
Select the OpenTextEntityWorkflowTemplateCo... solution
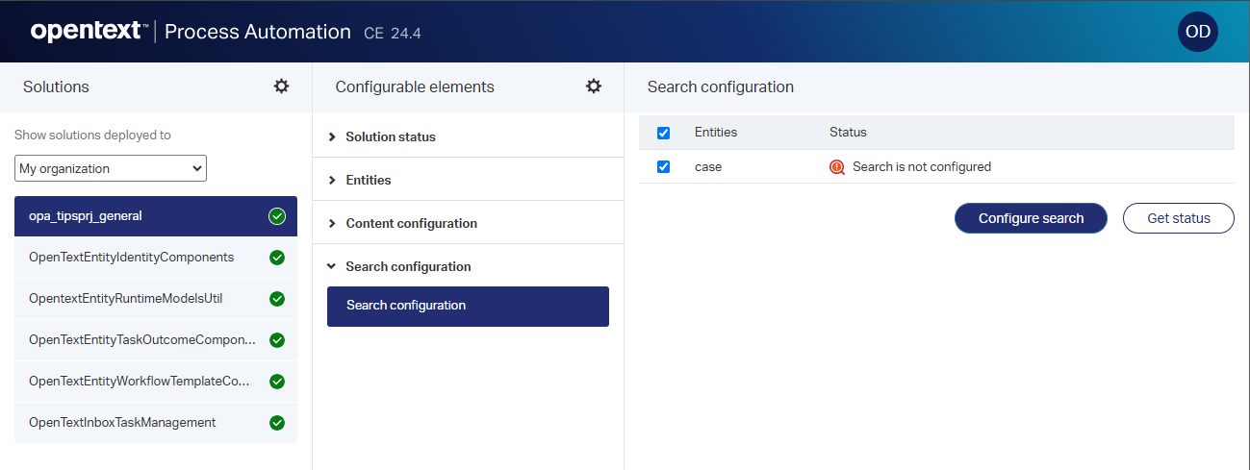[140, 382]
